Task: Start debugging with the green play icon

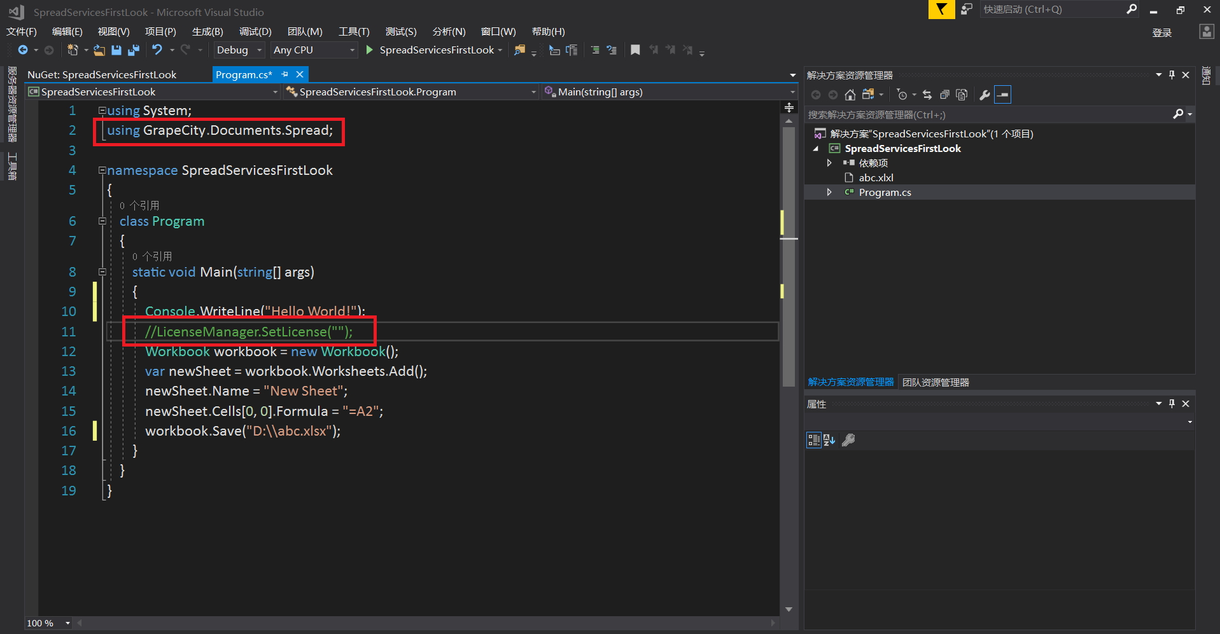Action: 369,50
